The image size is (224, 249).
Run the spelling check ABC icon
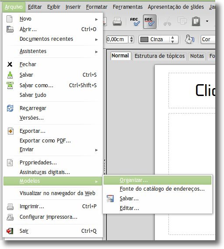[x=135, y=21]
